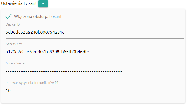Click the teal button beside Ustawienia Losant
Image resolution: width=187 pixels, height=105 pixels.
point(43,4)
